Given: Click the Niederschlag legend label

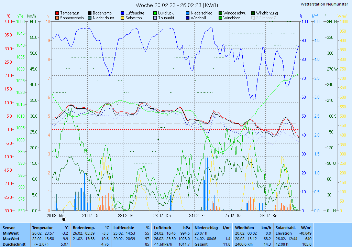Looking at the screenshot, I should (x=201, y=13).
